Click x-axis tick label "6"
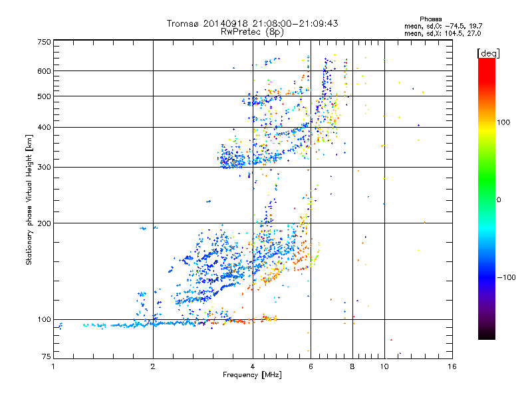 pos(311,366)
